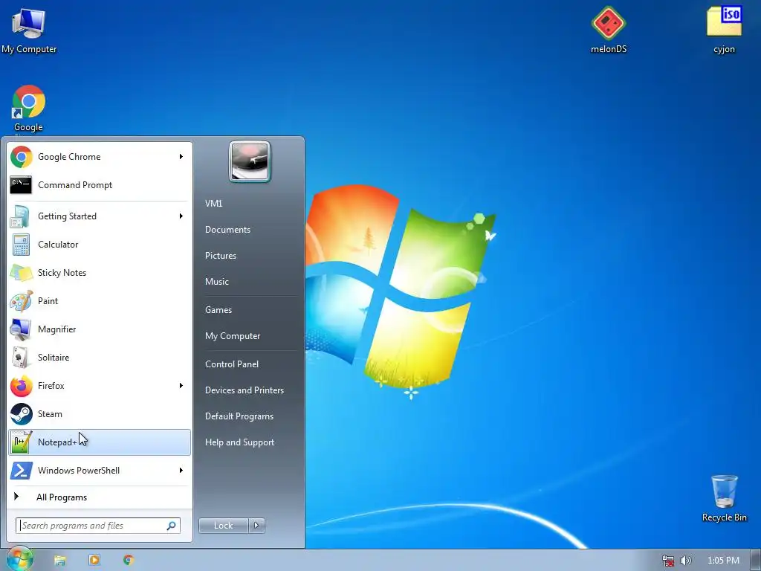Open Windows Media Player taskbar icon
The width and height of the screenshot is (761, 571).
[94, 561]
